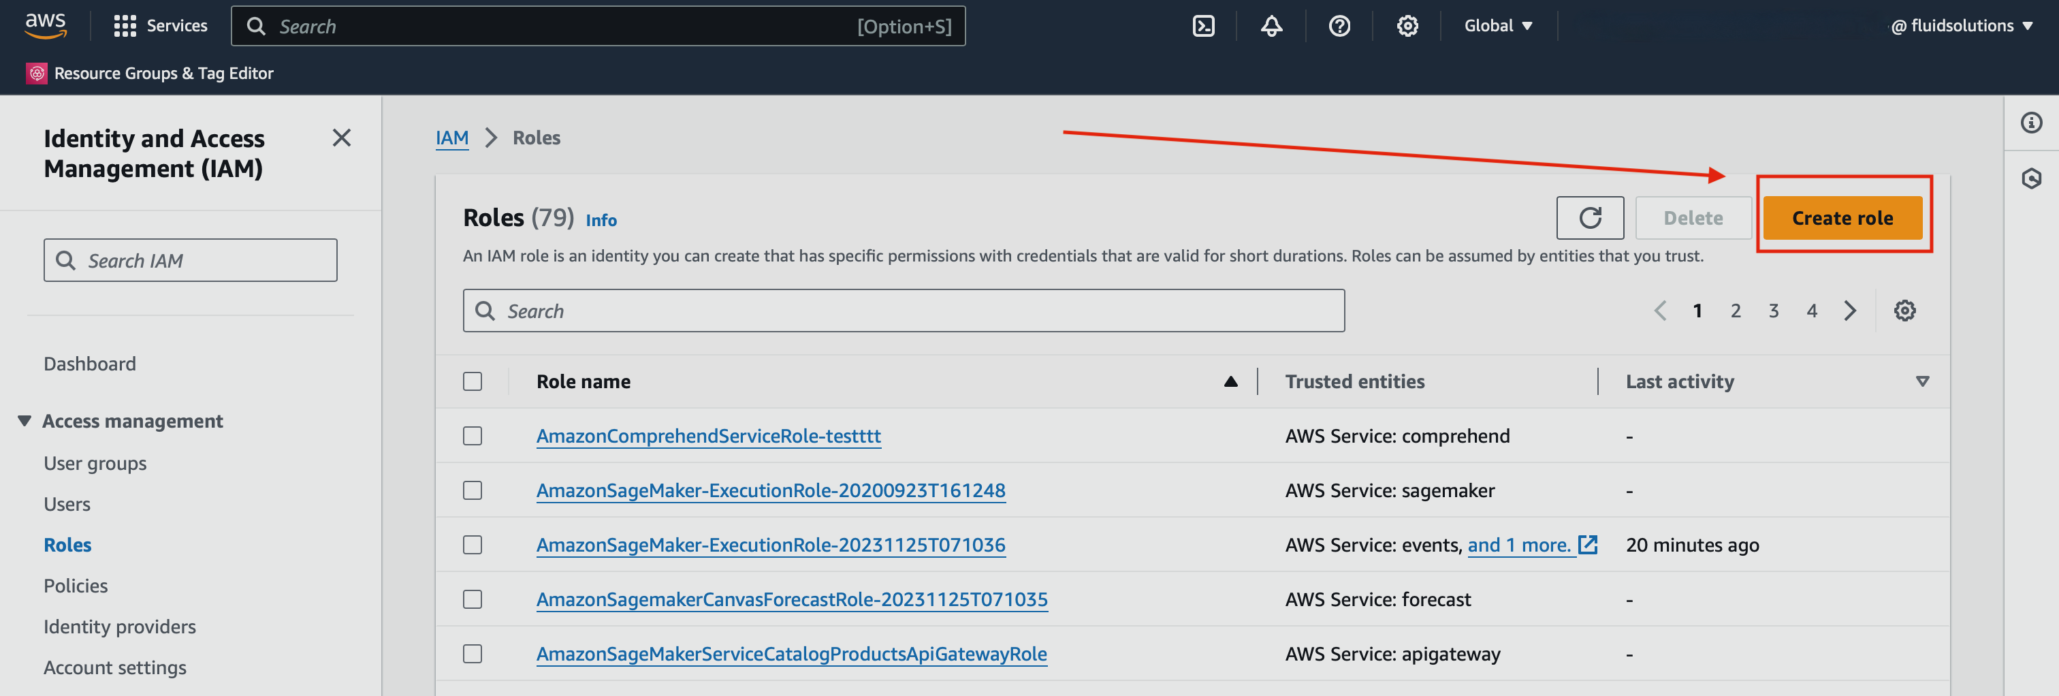The width and height of the screenshot is (2059, 696).
Task: Open the CloudShell terminal icon
Action: (1203, 26)
